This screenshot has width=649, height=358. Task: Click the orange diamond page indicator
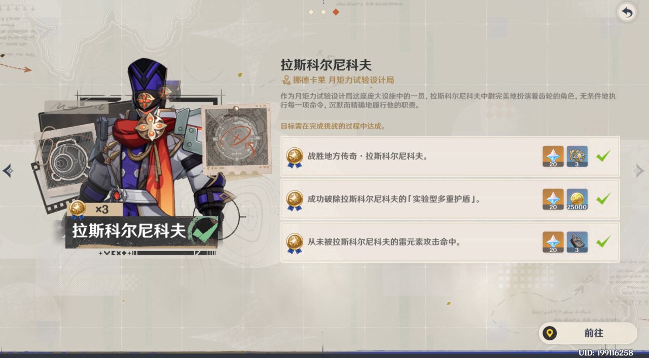coord(335,12)
